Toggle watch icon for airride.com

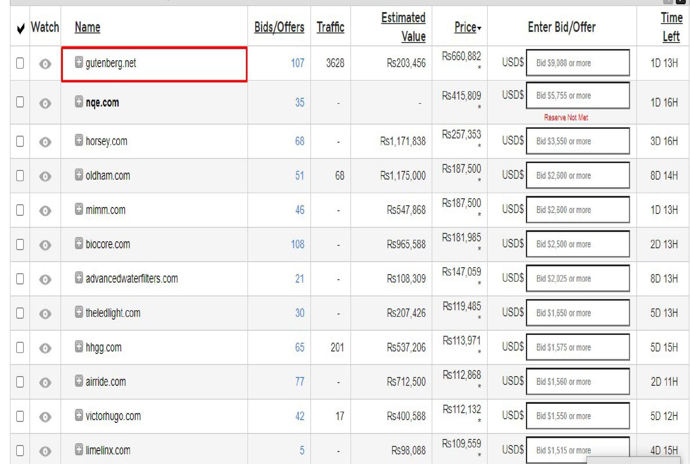click(45, 382)
